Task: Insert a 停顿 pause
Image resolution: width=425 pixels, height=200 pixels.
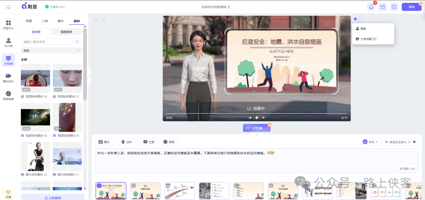Action: [169, 142]
